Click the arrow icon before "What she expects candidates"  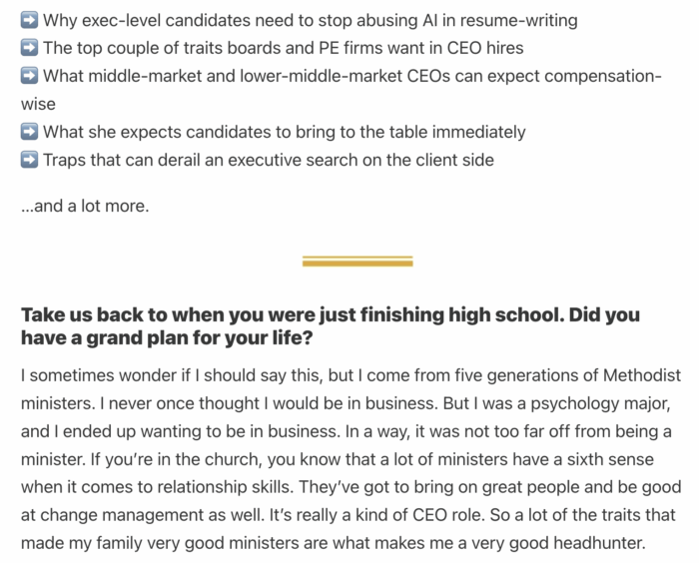[x=29, y=132]
